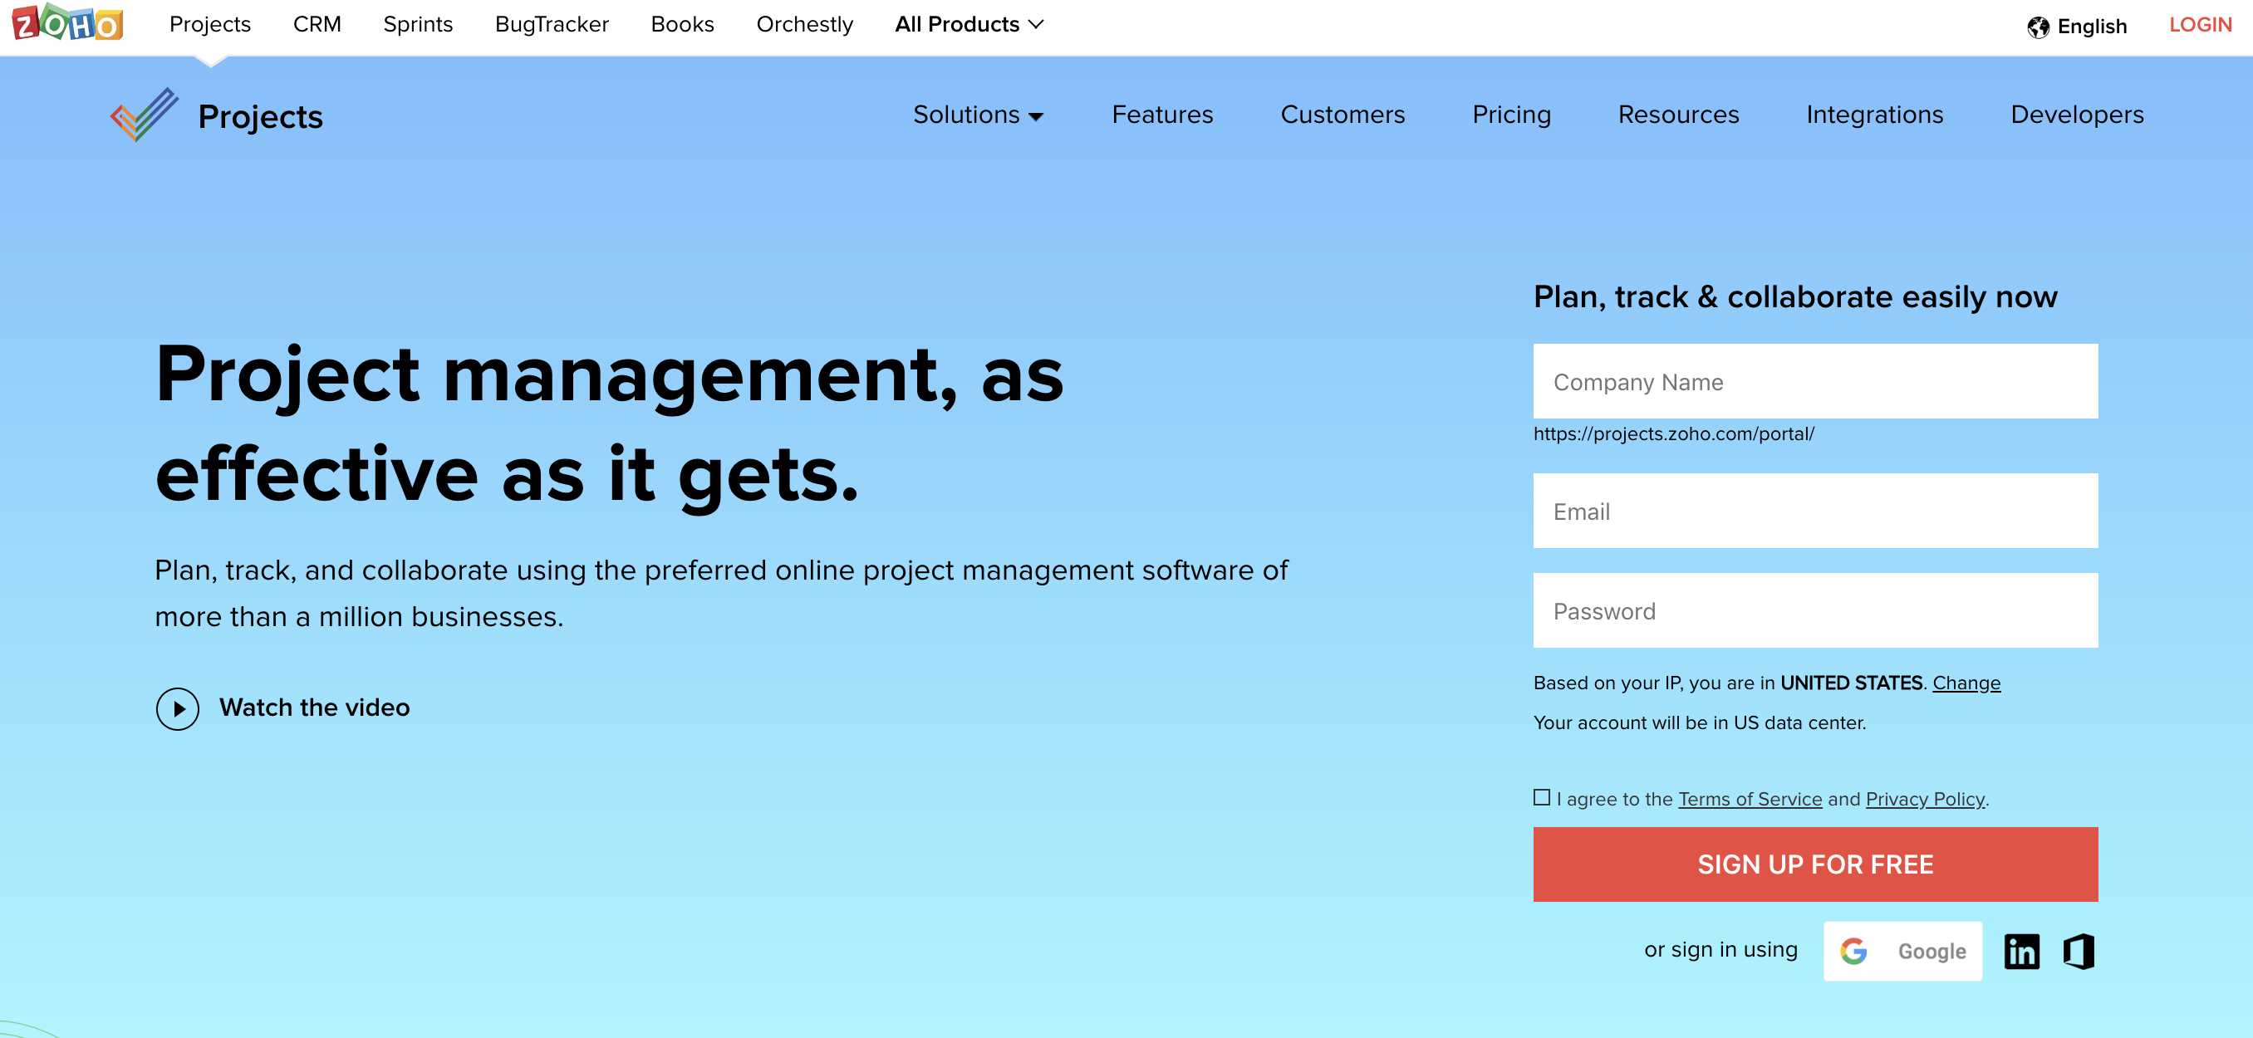The height and width of the screenshot is (1038, 2253).
Task: Click the Watch the video text link
Action: [314, 708]
